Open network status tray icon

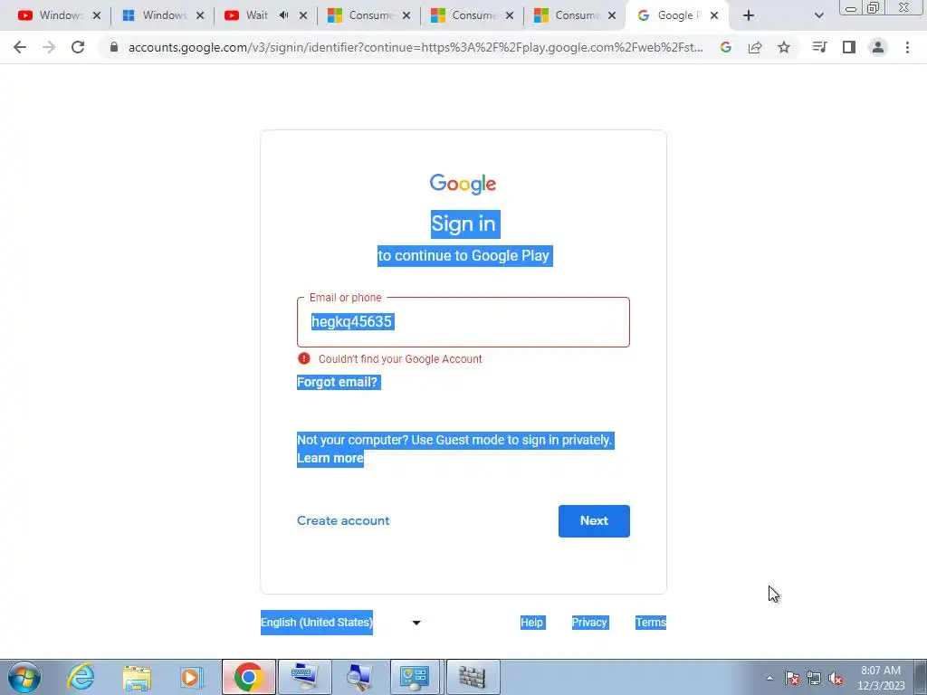pos(814,678)
